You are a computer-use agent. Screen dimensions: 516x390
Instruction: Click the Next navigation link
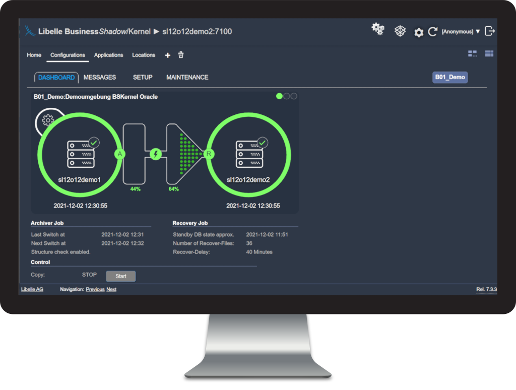[x=111, y=289]
